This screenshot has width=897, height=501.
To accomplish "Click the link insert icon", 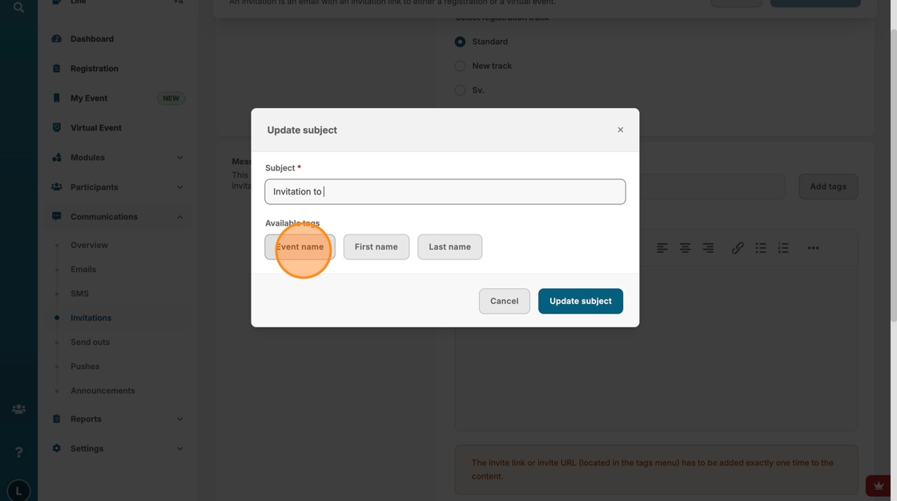I will [738, 248].
